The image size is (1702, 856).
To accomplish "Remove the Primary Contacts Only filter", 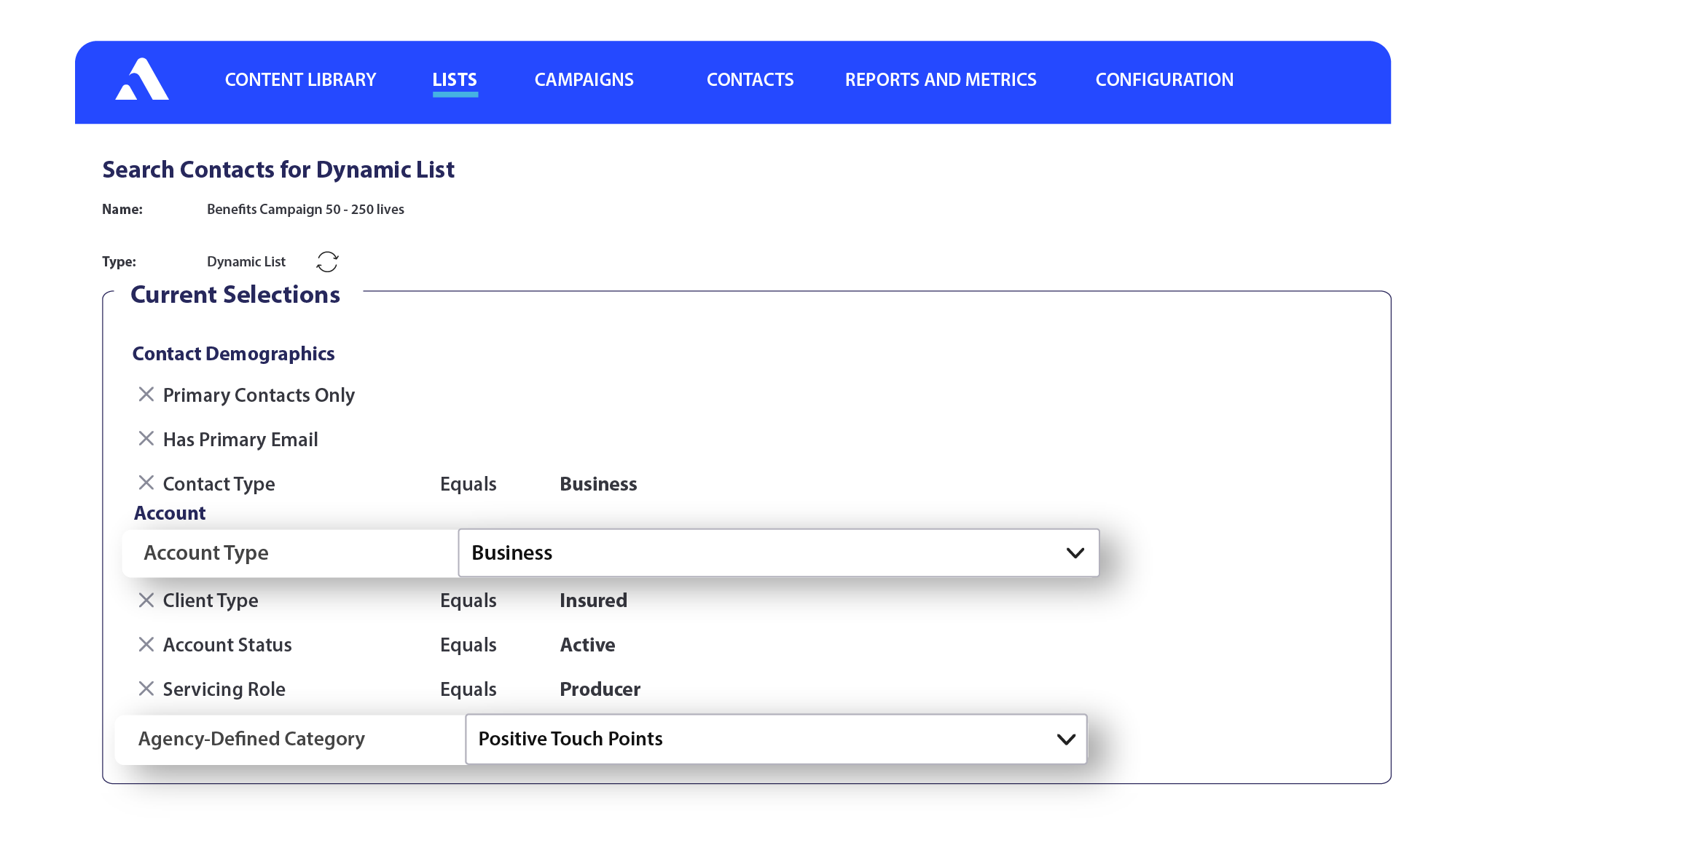I will point(146,395).
